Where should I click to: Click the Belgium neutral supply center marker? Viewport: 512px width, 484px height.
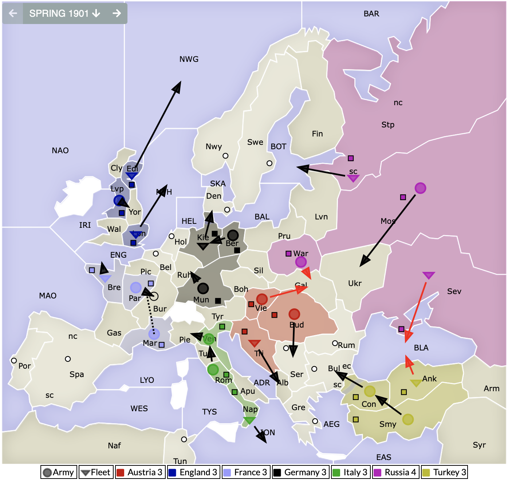pos(156,253)
